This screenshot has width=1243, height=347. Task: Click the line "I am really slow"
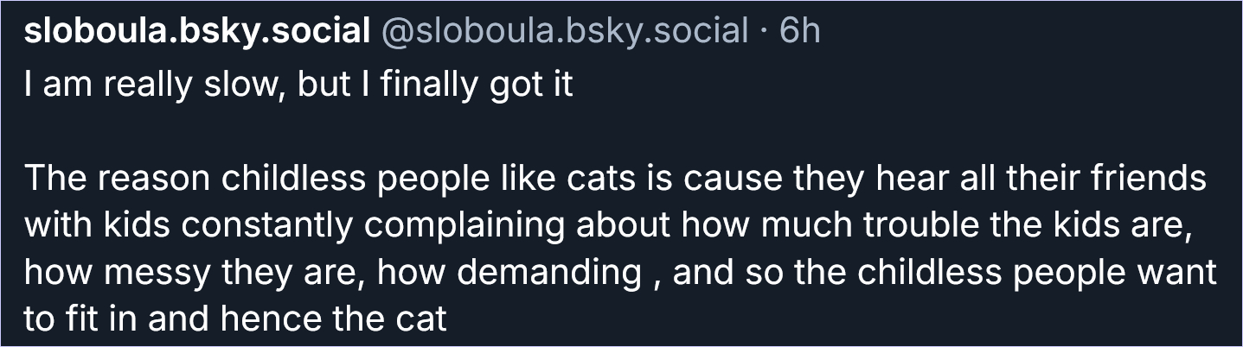point(298,87)
